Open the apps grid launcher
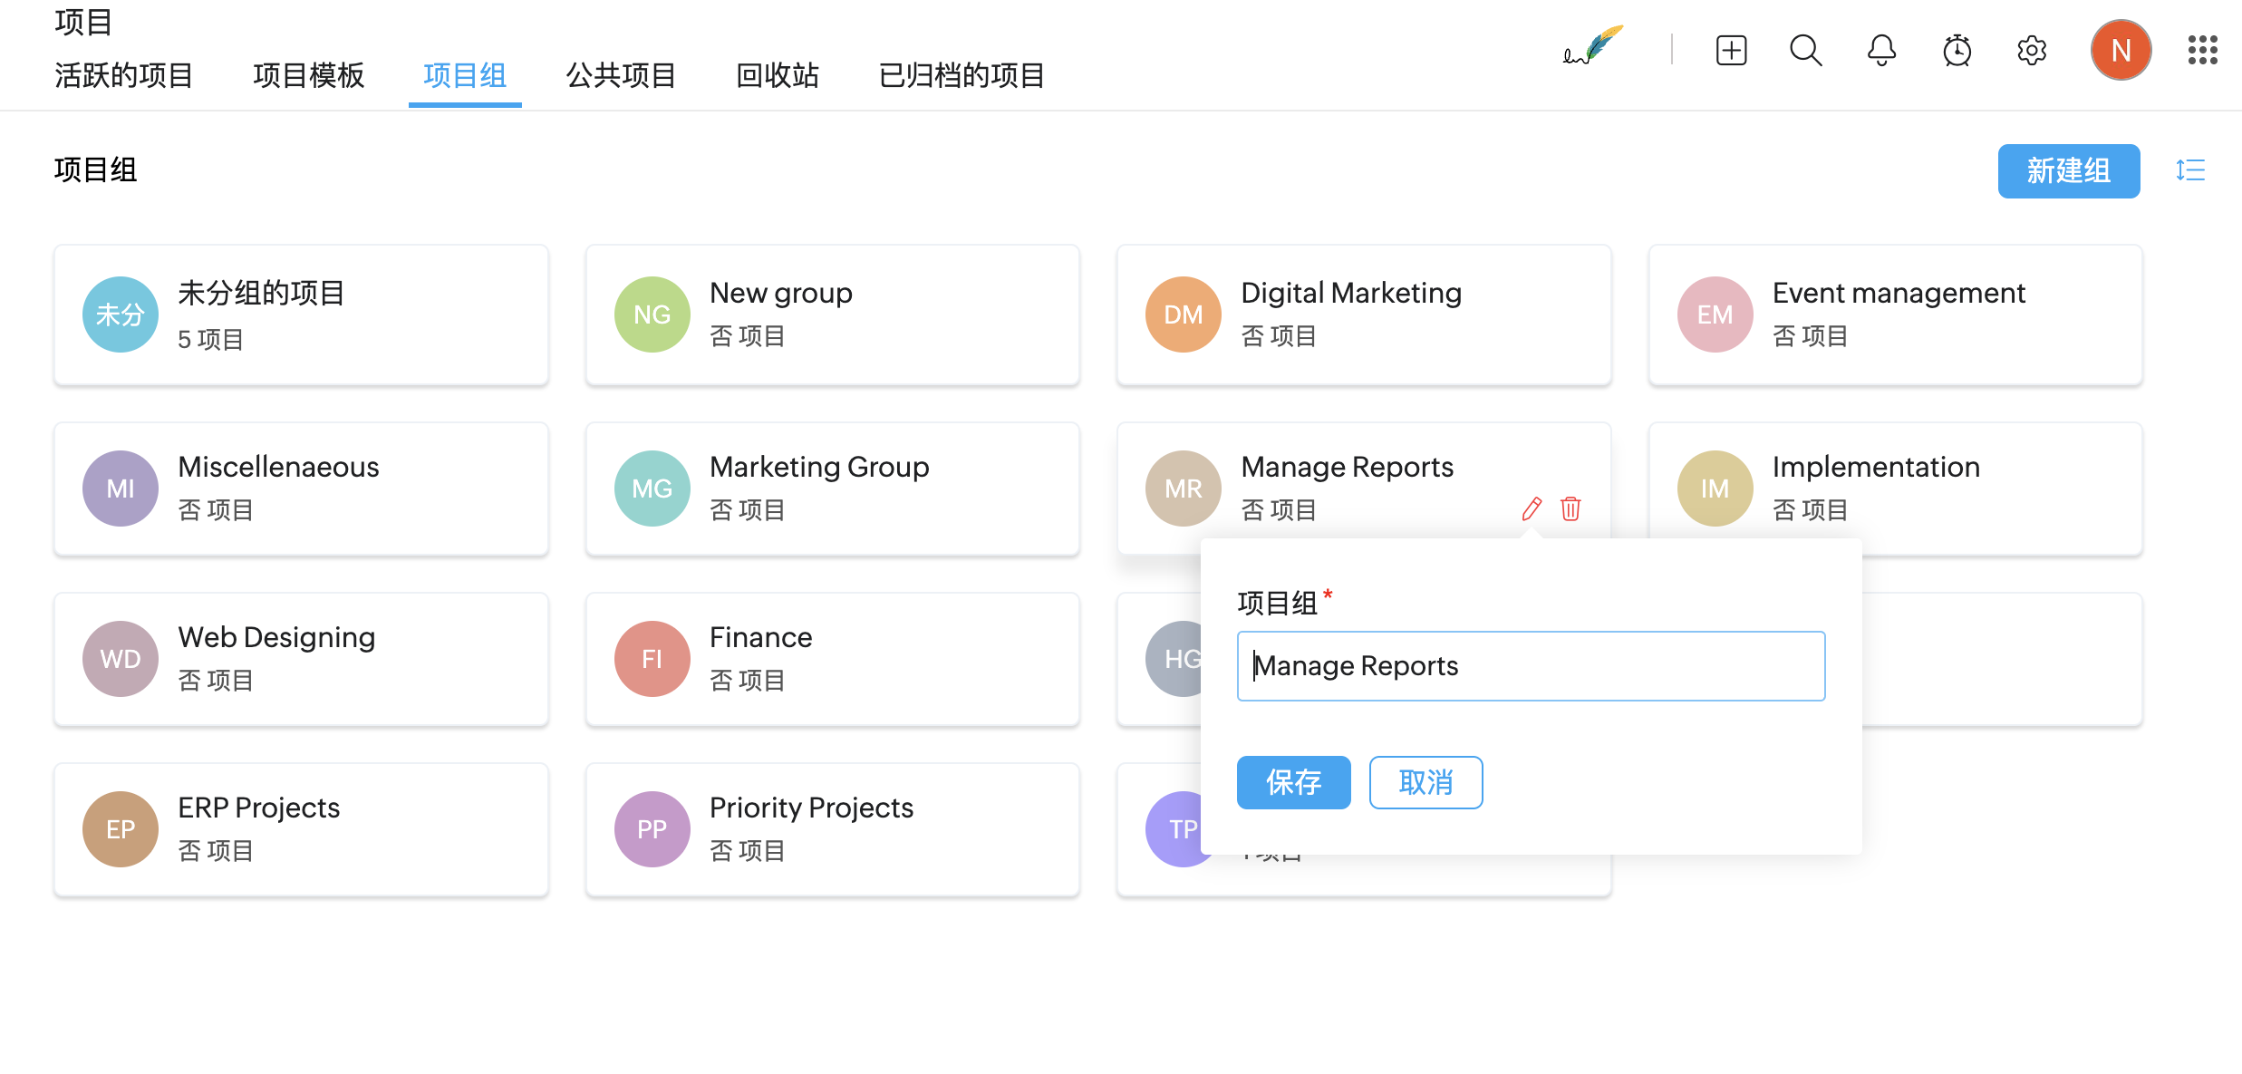 point(2202,50)
